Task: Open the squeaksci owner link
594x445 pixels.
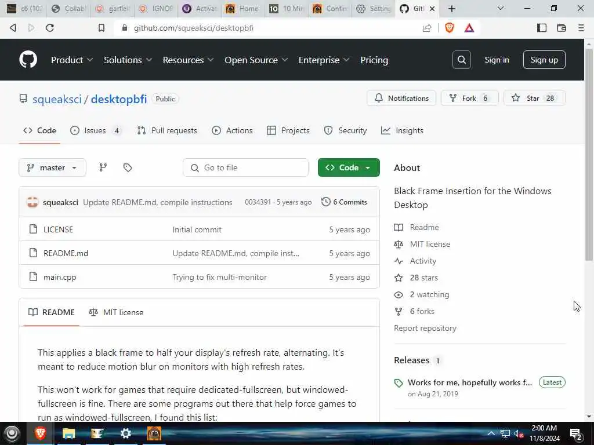Action: click(57, 99)
